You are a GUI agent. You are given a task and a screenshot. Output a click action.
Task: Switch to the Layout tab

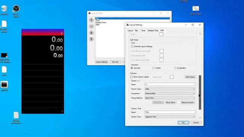click(x=130, y=30)
